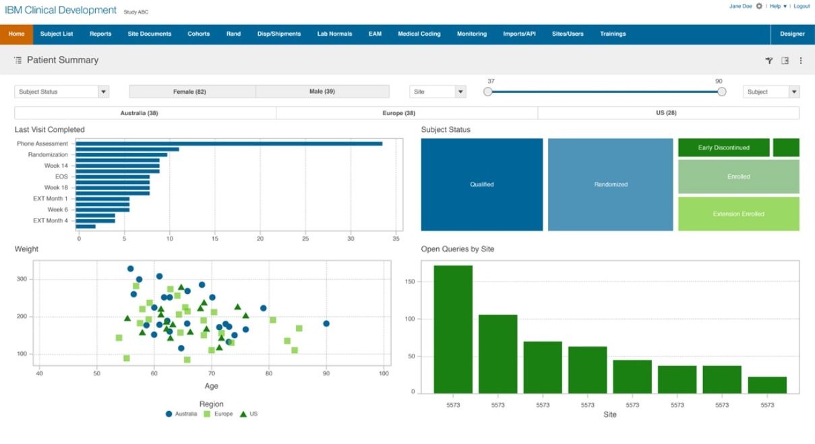
Task: Open the side panel icon next to filter
Action: point(784,60)
